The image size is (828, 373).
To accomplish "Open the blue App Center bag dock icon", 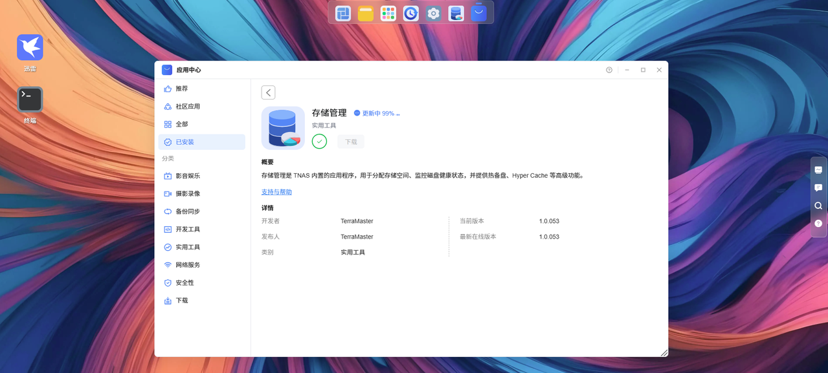I will [x=478, y=13].
